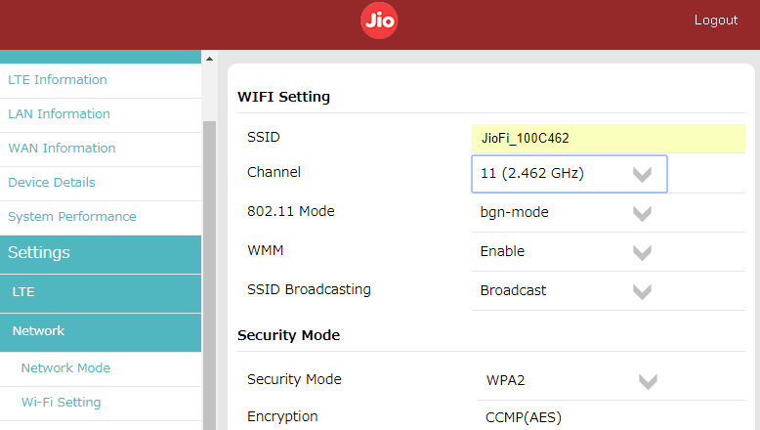Click sidebar scrollbar up arrow

coord(208,59)
